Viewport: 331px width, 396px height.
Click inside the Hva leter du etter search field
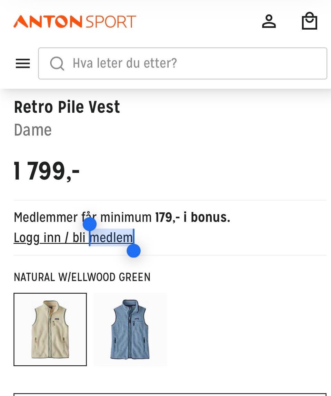click(155, 63)
